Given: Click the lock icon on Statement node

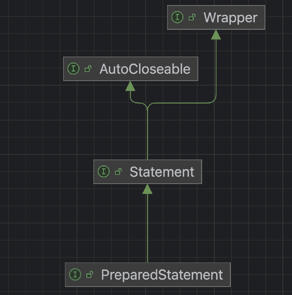Looking at the screenshot, I should 118,172.
